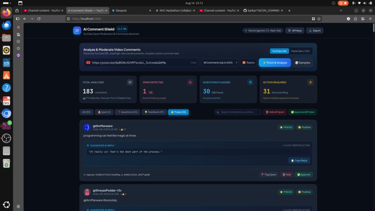The width and height of the screenshot is (375, 211).
Task: Filter by Questions (30)
Action: (x=127, y=112)
